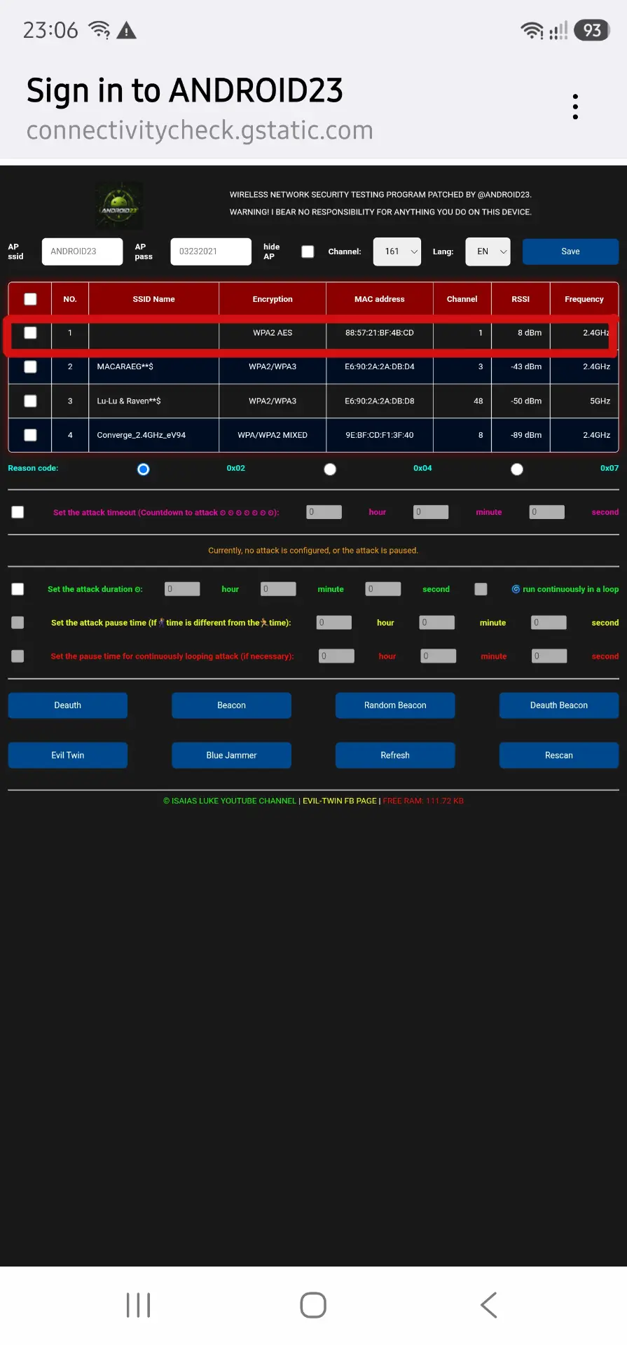Focus the attack duration second field
Screen dimensions: 627x1345
coord(383,589)
